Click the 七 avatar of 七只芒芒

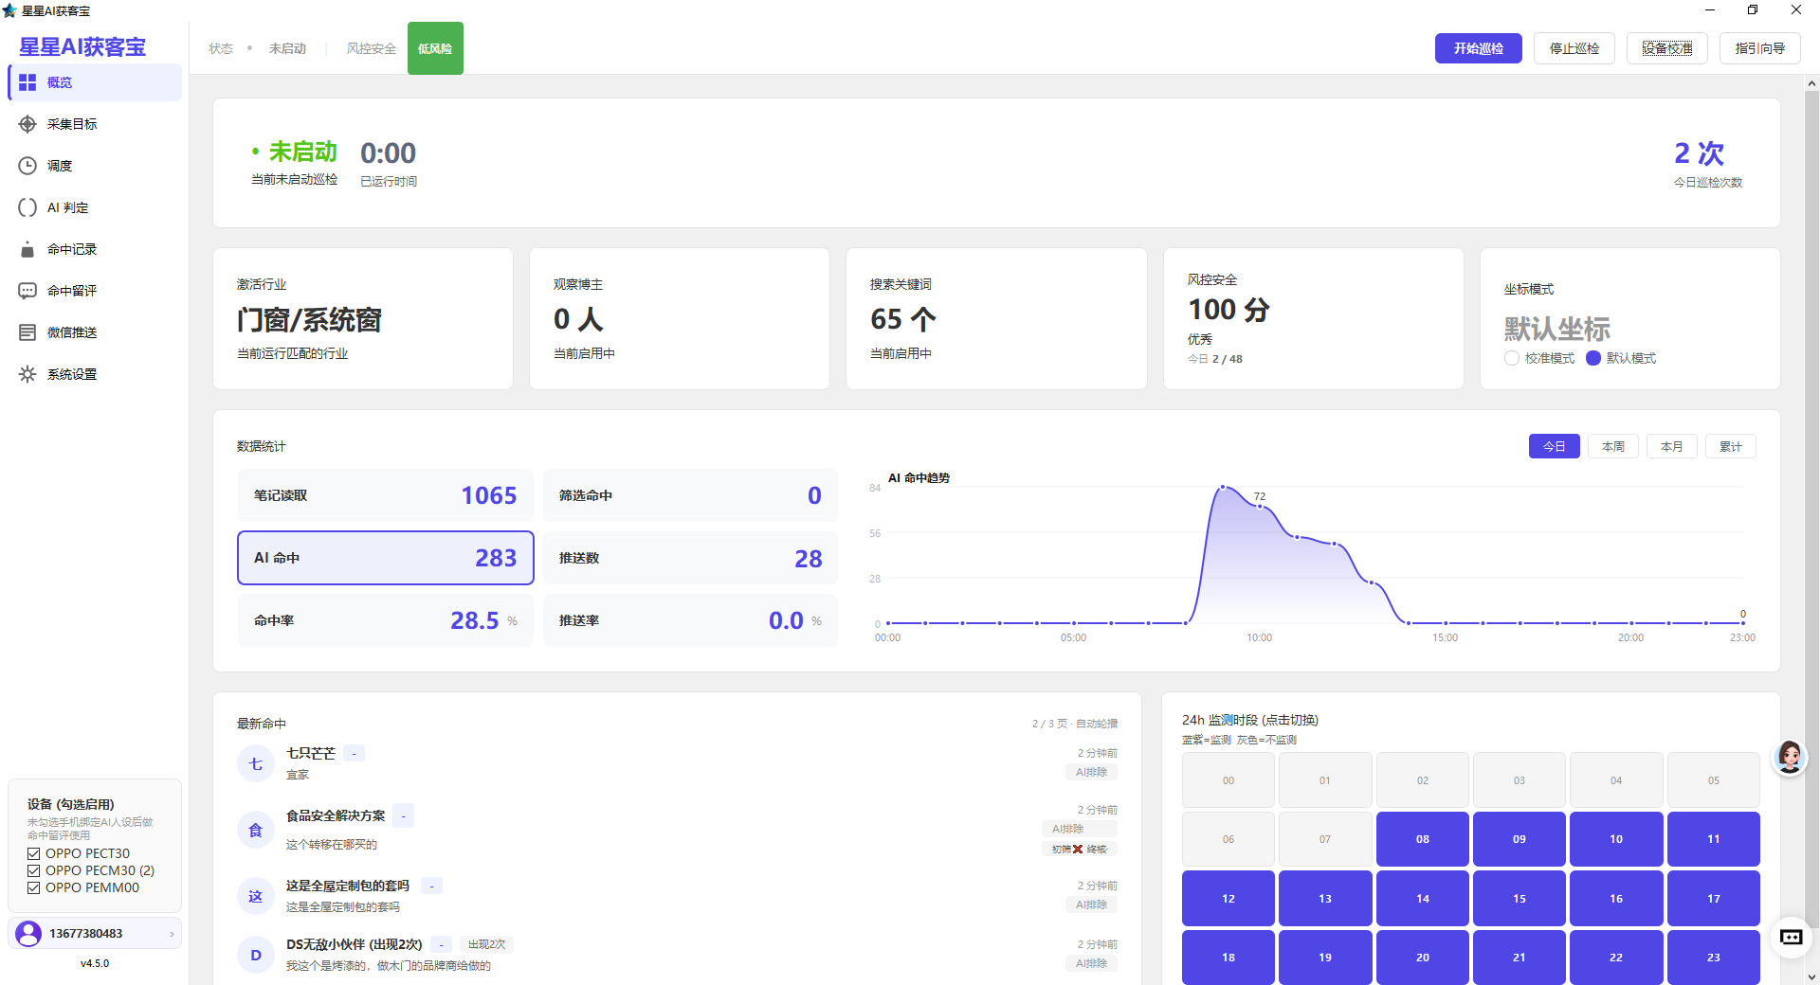tap(255, 763)
